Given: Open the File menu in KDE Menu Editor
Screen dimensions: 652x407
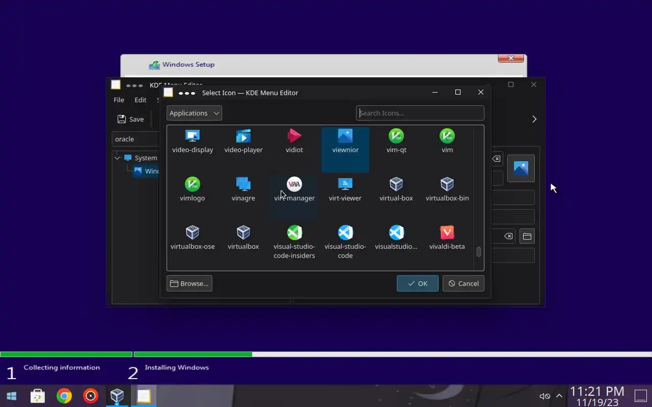Looking at the screenshot, I should 119,100.
